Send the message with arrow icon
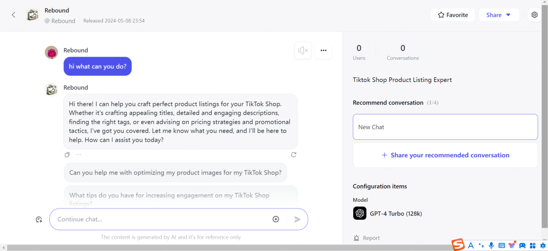 tap(297, 219)
